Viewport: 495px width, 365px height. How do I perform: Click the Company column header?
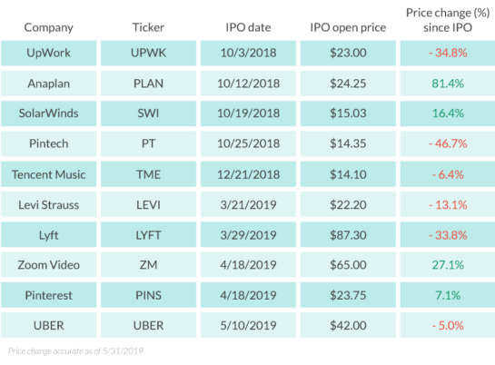tap(49, 28)
